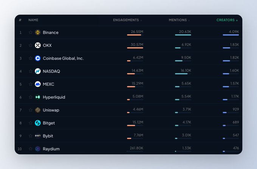
Task: Mark Hyperliquid as favorite via star
Action: (31, 97)
